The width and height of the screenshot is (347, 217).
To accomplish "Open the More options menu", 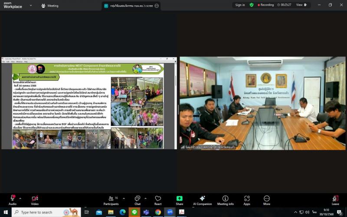I will 267,200.
